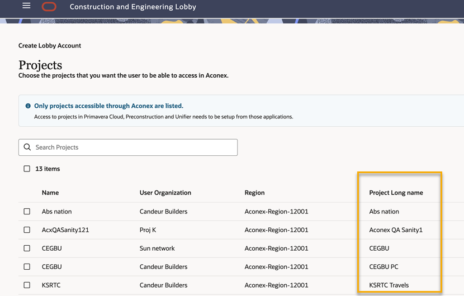Click into the Search Projects field

point(128,147)
